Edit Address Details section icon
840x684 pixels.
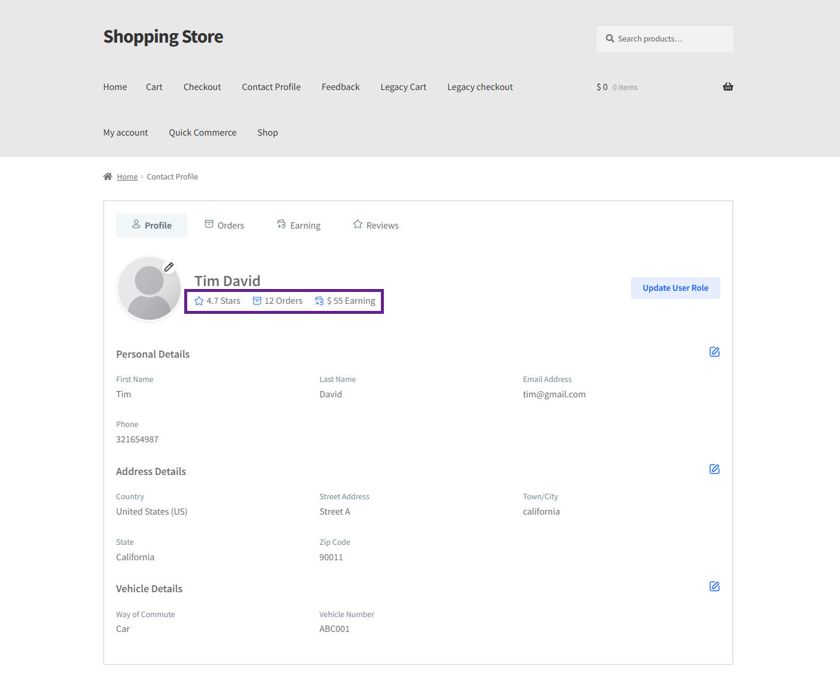point(714,469)
